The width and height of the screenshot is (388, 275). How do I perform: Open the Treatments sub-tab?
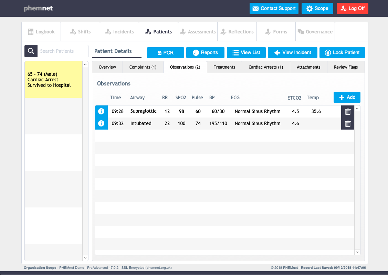224,67
